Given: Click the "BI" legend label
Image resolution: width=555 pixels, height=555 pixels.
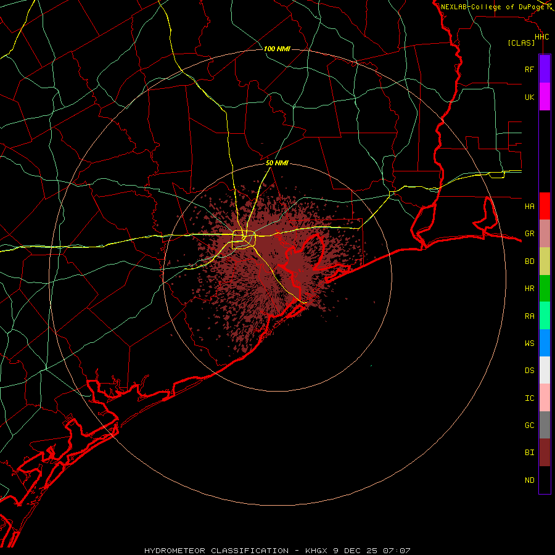Looking at the screenshot, I should (x=529, y=453).
